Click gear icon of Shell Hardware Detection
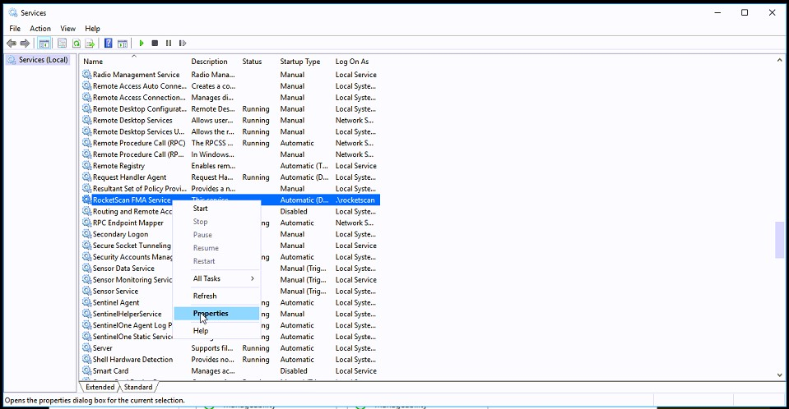 pyautogui.click(x=87, y=360)
